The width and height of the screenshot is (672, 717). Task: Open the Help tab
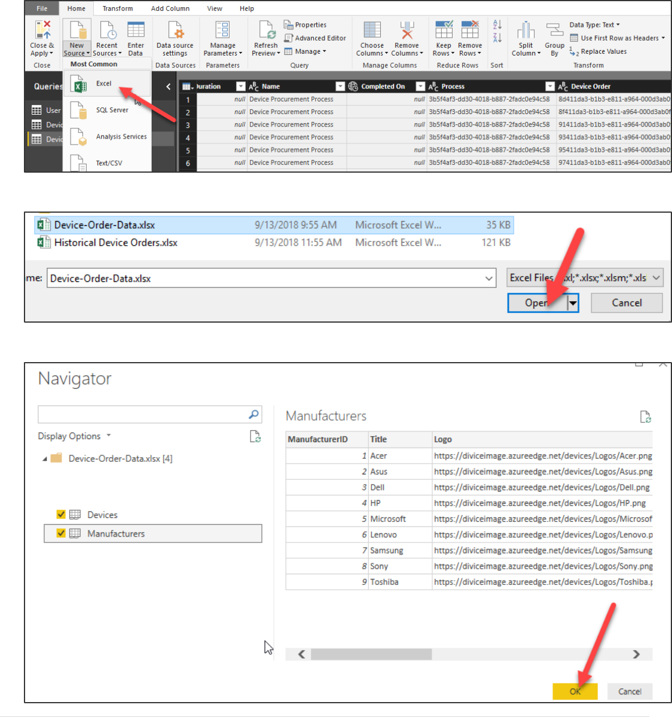247,8
